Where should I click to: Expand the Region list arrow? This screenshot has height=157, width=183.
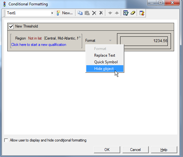80,37
